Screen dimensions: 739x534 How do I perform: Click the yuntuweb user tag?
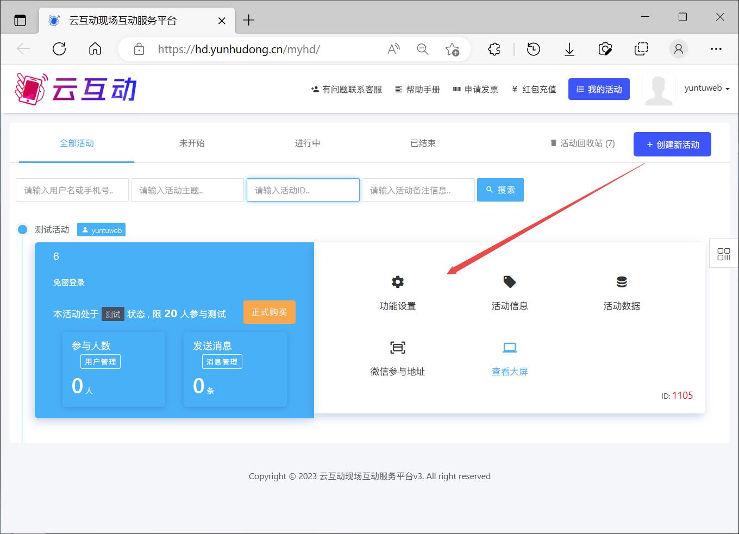click(101, 230)
